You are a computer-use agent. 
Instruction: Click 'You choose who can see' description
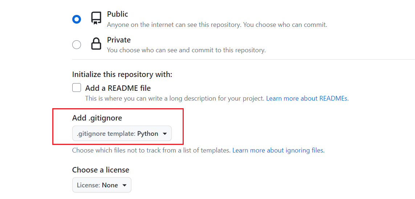coord(186,50)
